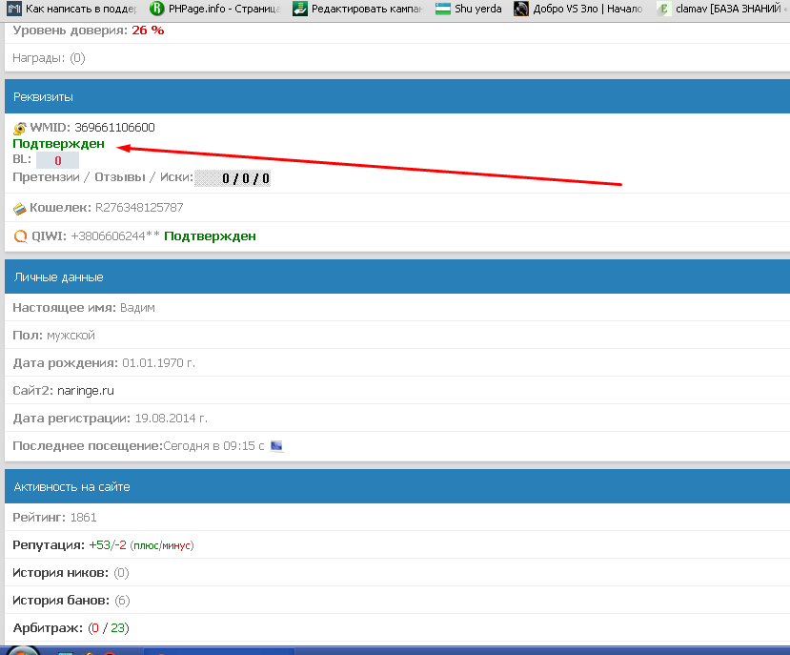The width and height of the screenshot is (790, 655).
Task: Click the Uzbekistan flag icon for Shu yerda
Action: point(443,9)
